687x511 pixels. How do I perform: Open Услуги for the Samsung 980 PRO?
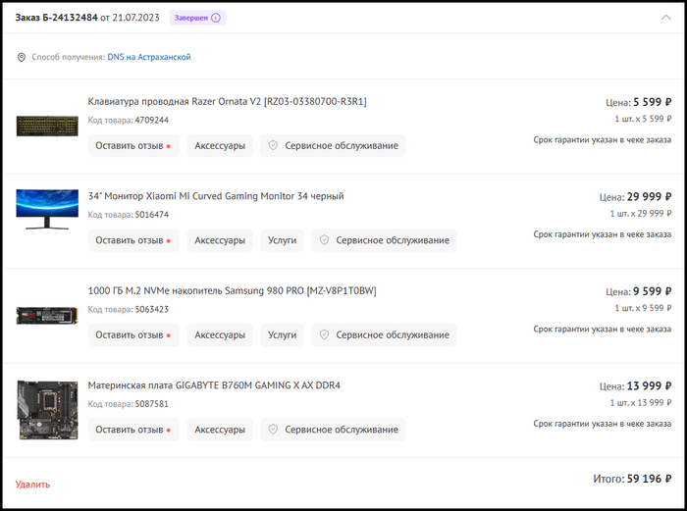[283, 335]
